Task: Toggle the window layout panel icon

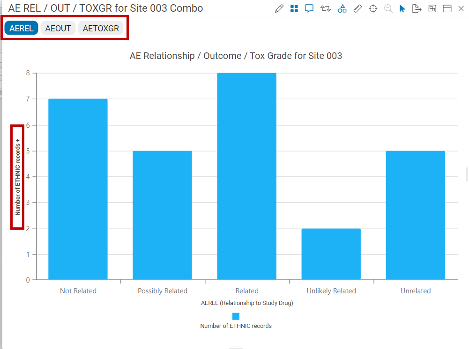Action: coord(447,9)
